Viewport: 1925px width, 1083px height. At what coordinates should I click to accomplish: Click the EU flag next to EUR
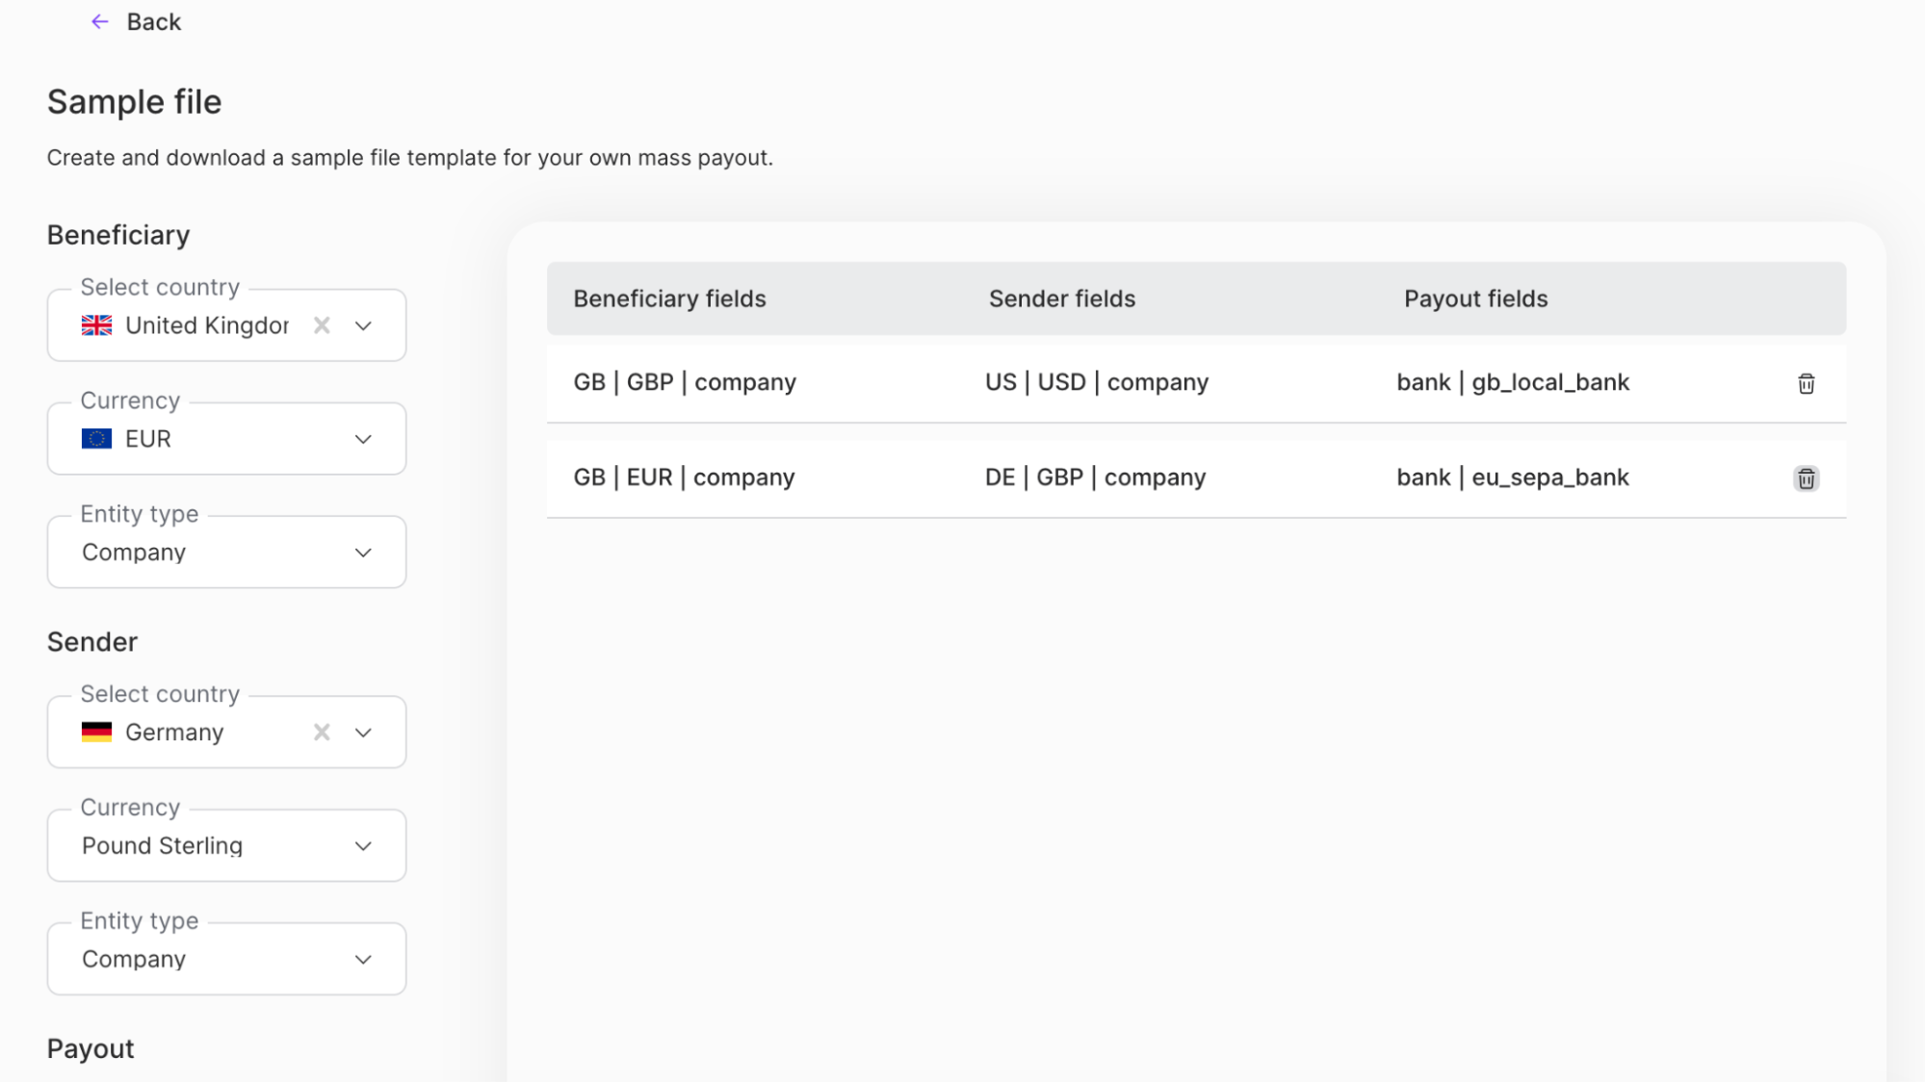[x=96, y=438]
